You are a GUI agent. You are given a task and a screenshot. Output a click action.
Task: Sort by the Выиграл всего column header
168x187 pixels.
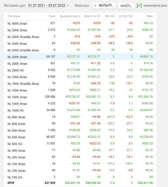coord(70,16)
